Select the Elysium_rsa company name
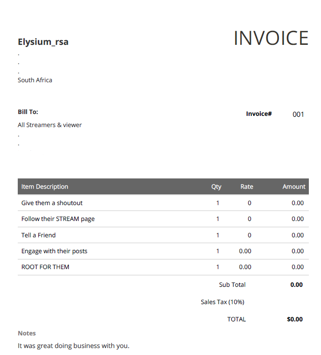321x355 pixels. click(x=43, y=42)
